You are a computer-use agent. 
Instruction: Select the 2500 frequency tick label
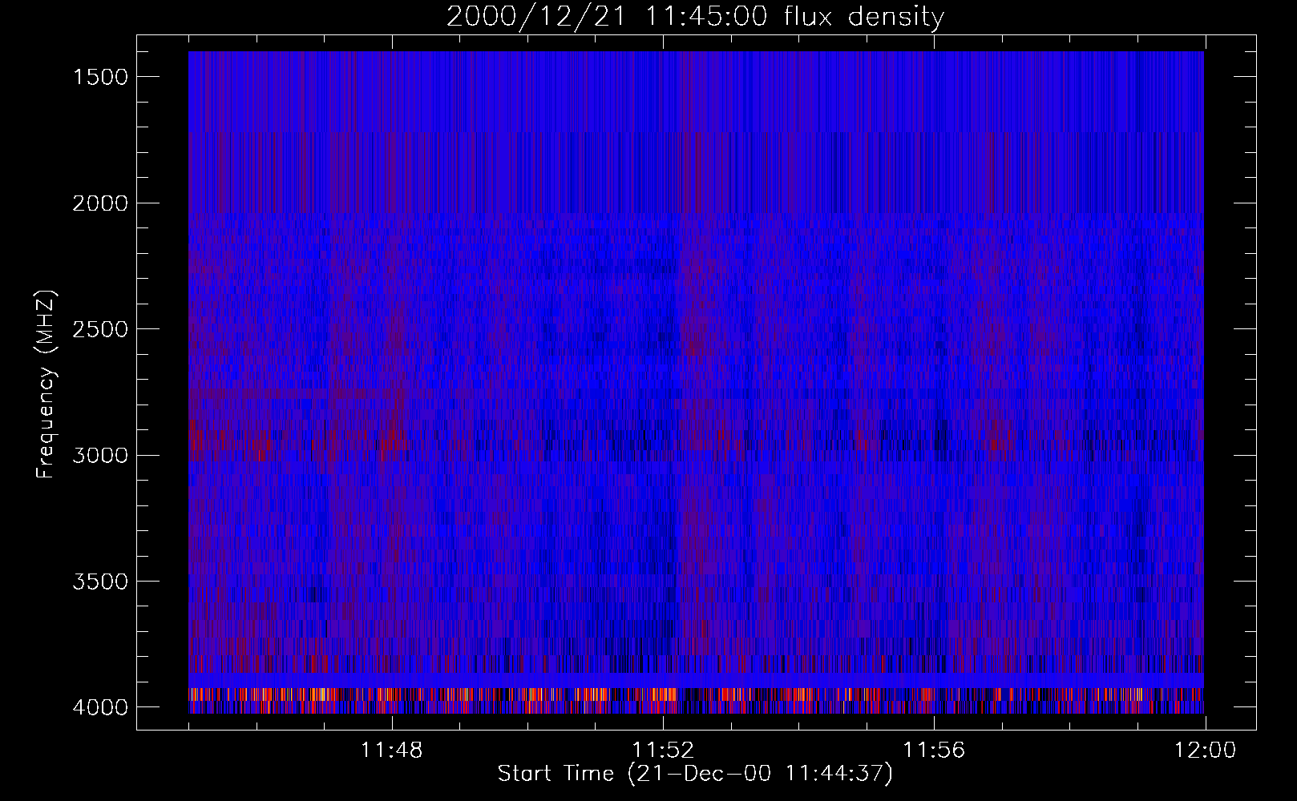pyautogui.click(x=100, y=329)
